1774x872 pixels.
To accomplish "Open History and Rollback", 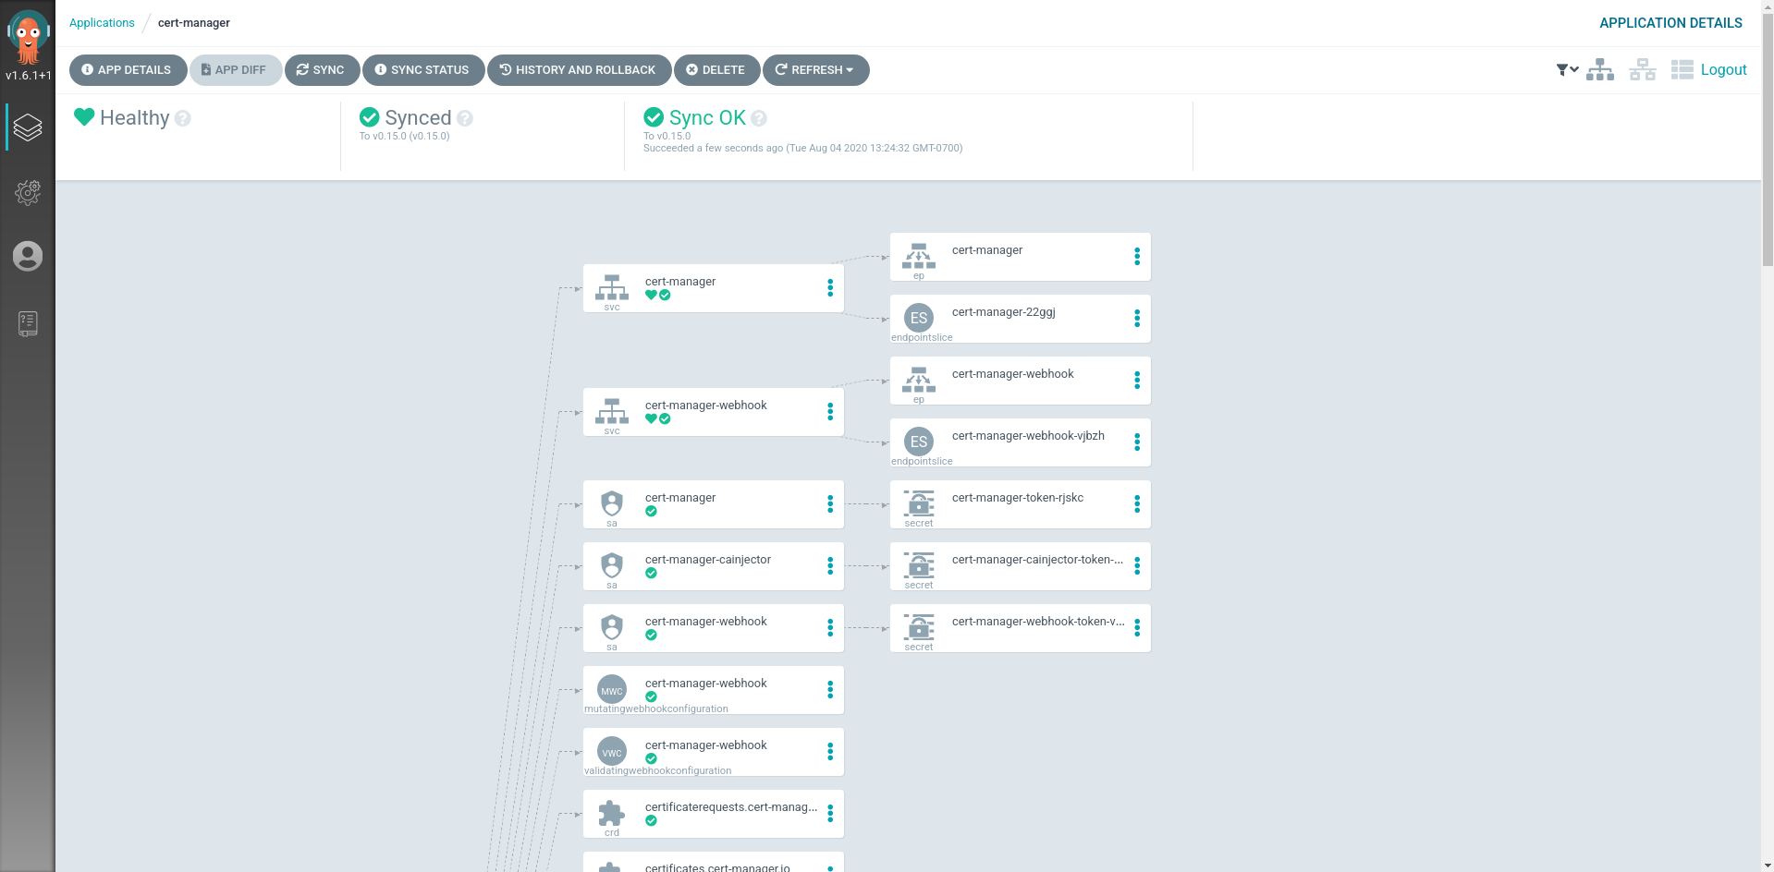I will [x=579, y=69].
